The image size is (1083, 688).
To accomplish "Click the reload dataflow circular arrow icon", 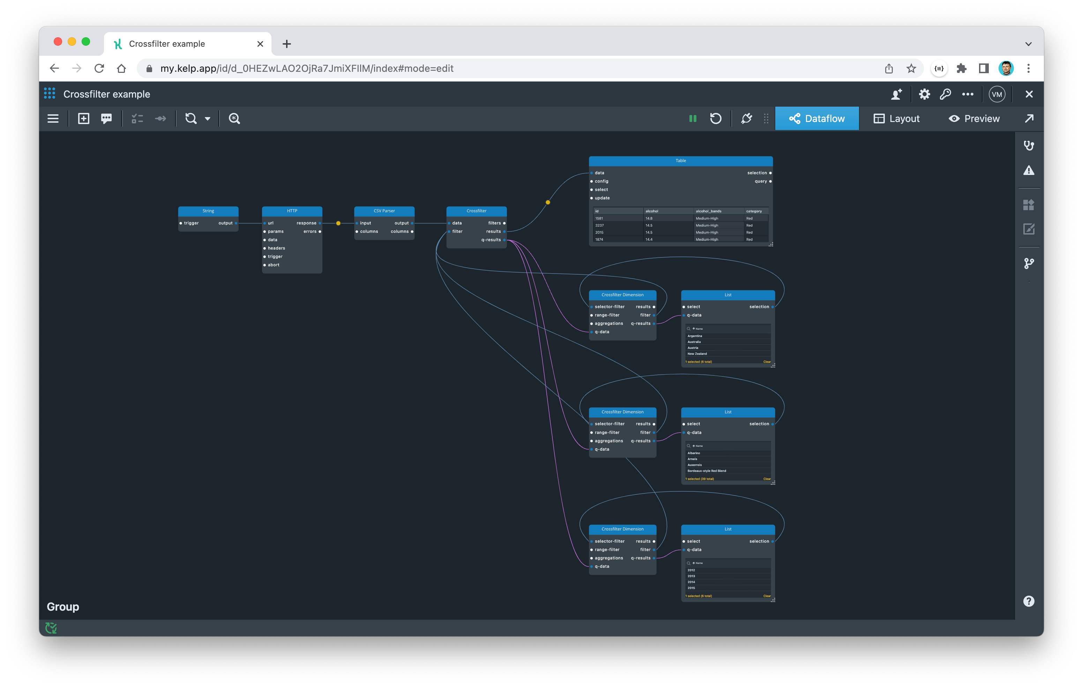I will point(716,119).
